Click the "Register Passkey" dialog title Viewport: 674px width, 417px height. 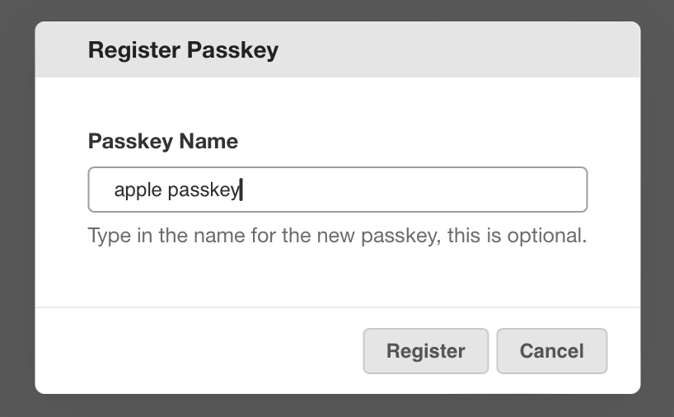pyautogui.click(x=183, y=50)
